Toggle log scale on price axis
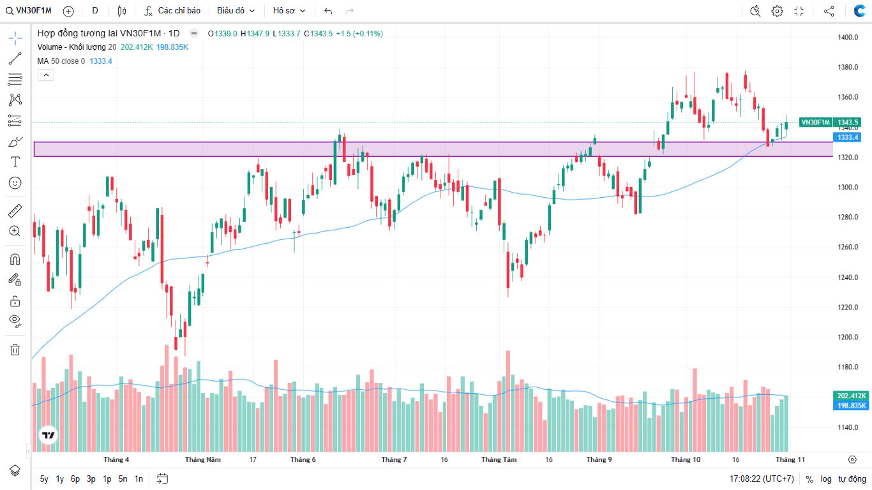This screenshot has width=872, height=490. coord(826,479)
